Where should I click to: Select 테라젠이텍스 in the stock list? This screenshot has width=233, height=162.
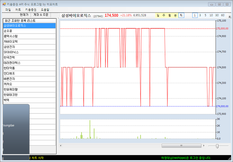[29, 63]
